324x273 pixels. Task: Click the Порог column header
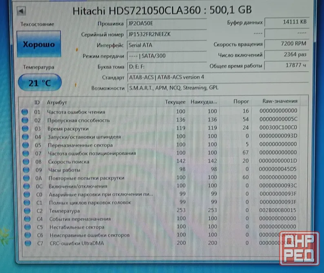(241, 101)
